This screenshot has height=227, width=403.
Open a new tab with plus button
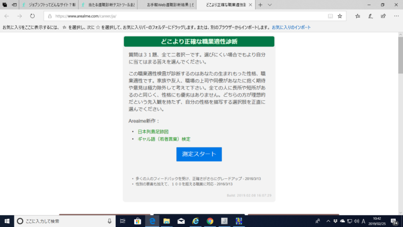[x=260, y=5]
